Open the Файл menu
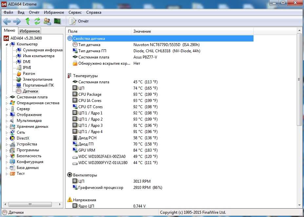 click(8, 12)
